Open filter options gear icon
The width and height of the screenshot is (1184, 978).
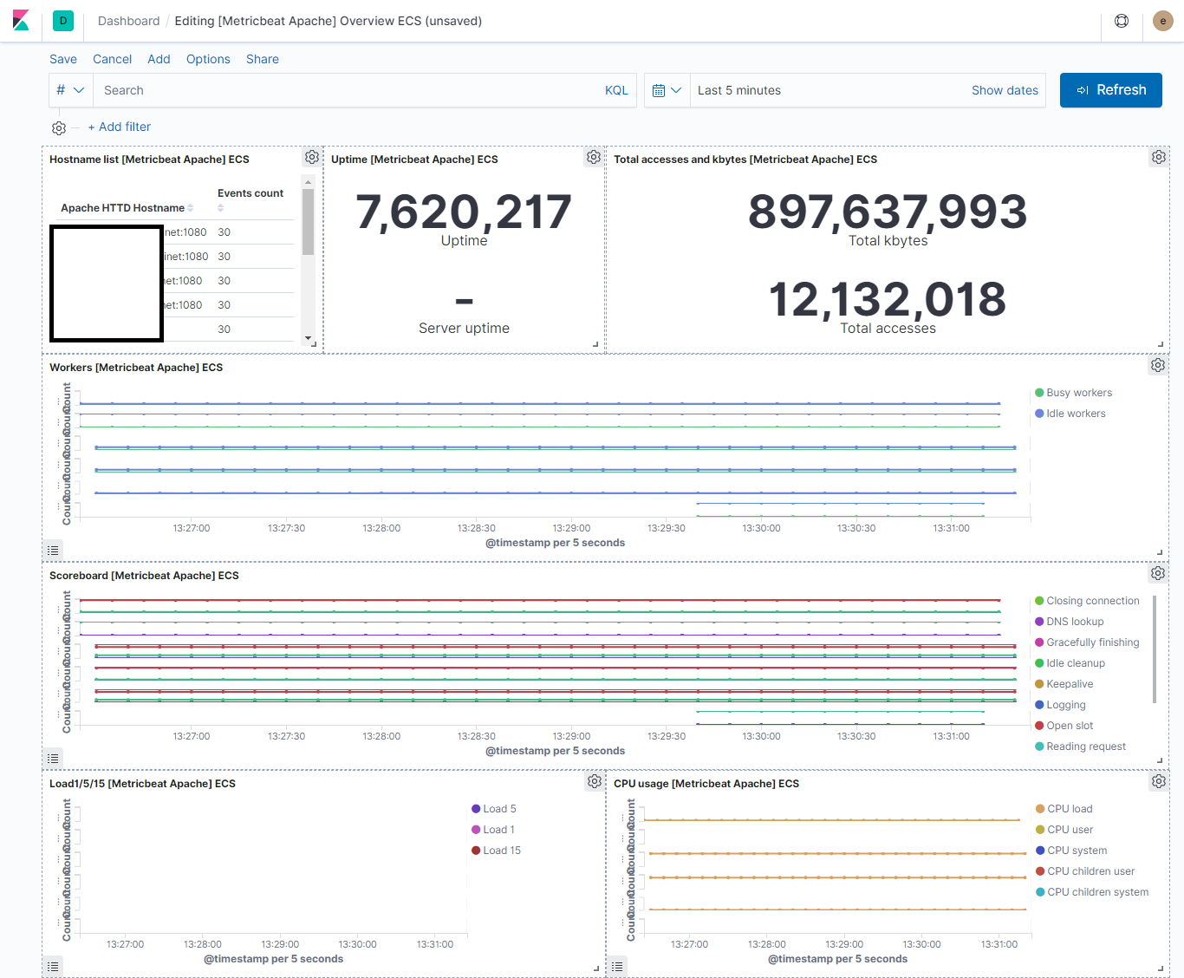click(59, 127)
